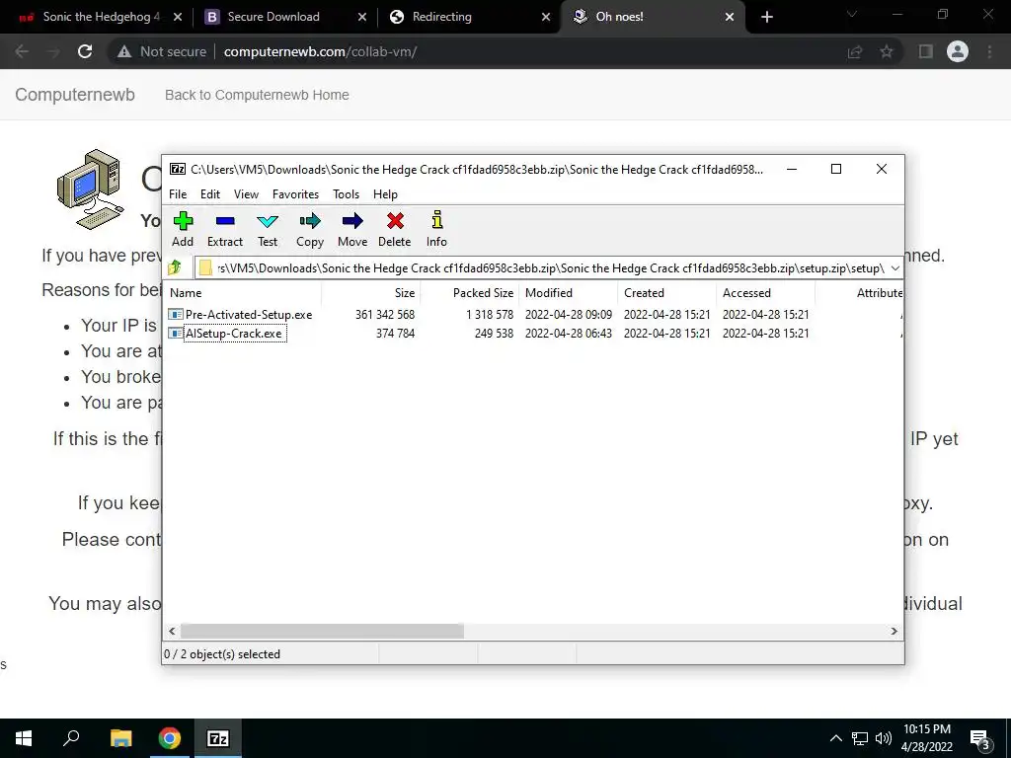
Task: Open the Info toolbar icon
Action: (437, 220)
